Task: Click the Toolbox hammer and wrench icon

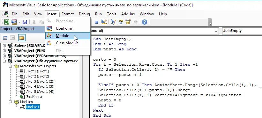Action: tap(135, 22)
